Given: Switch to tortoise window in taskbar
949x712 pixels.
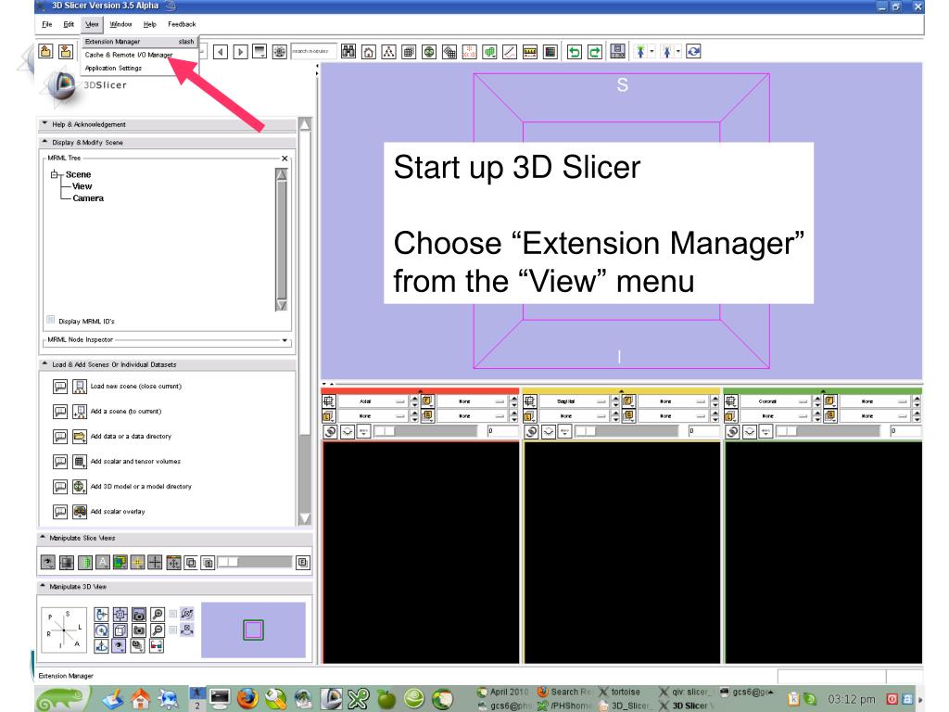Looking at the screenshot, I should pyautogui.click(x=620, y=692).
